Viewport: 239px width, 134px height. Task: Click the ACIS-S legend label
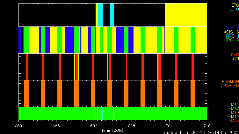coord(231,32)
